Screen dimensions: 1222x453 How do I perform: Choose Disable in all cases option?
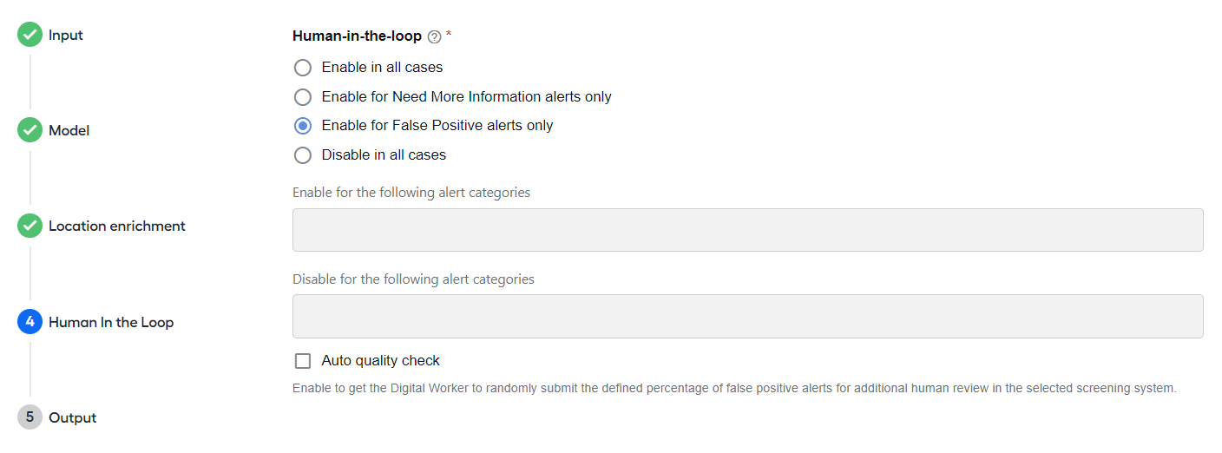click(x=303, y=155)
